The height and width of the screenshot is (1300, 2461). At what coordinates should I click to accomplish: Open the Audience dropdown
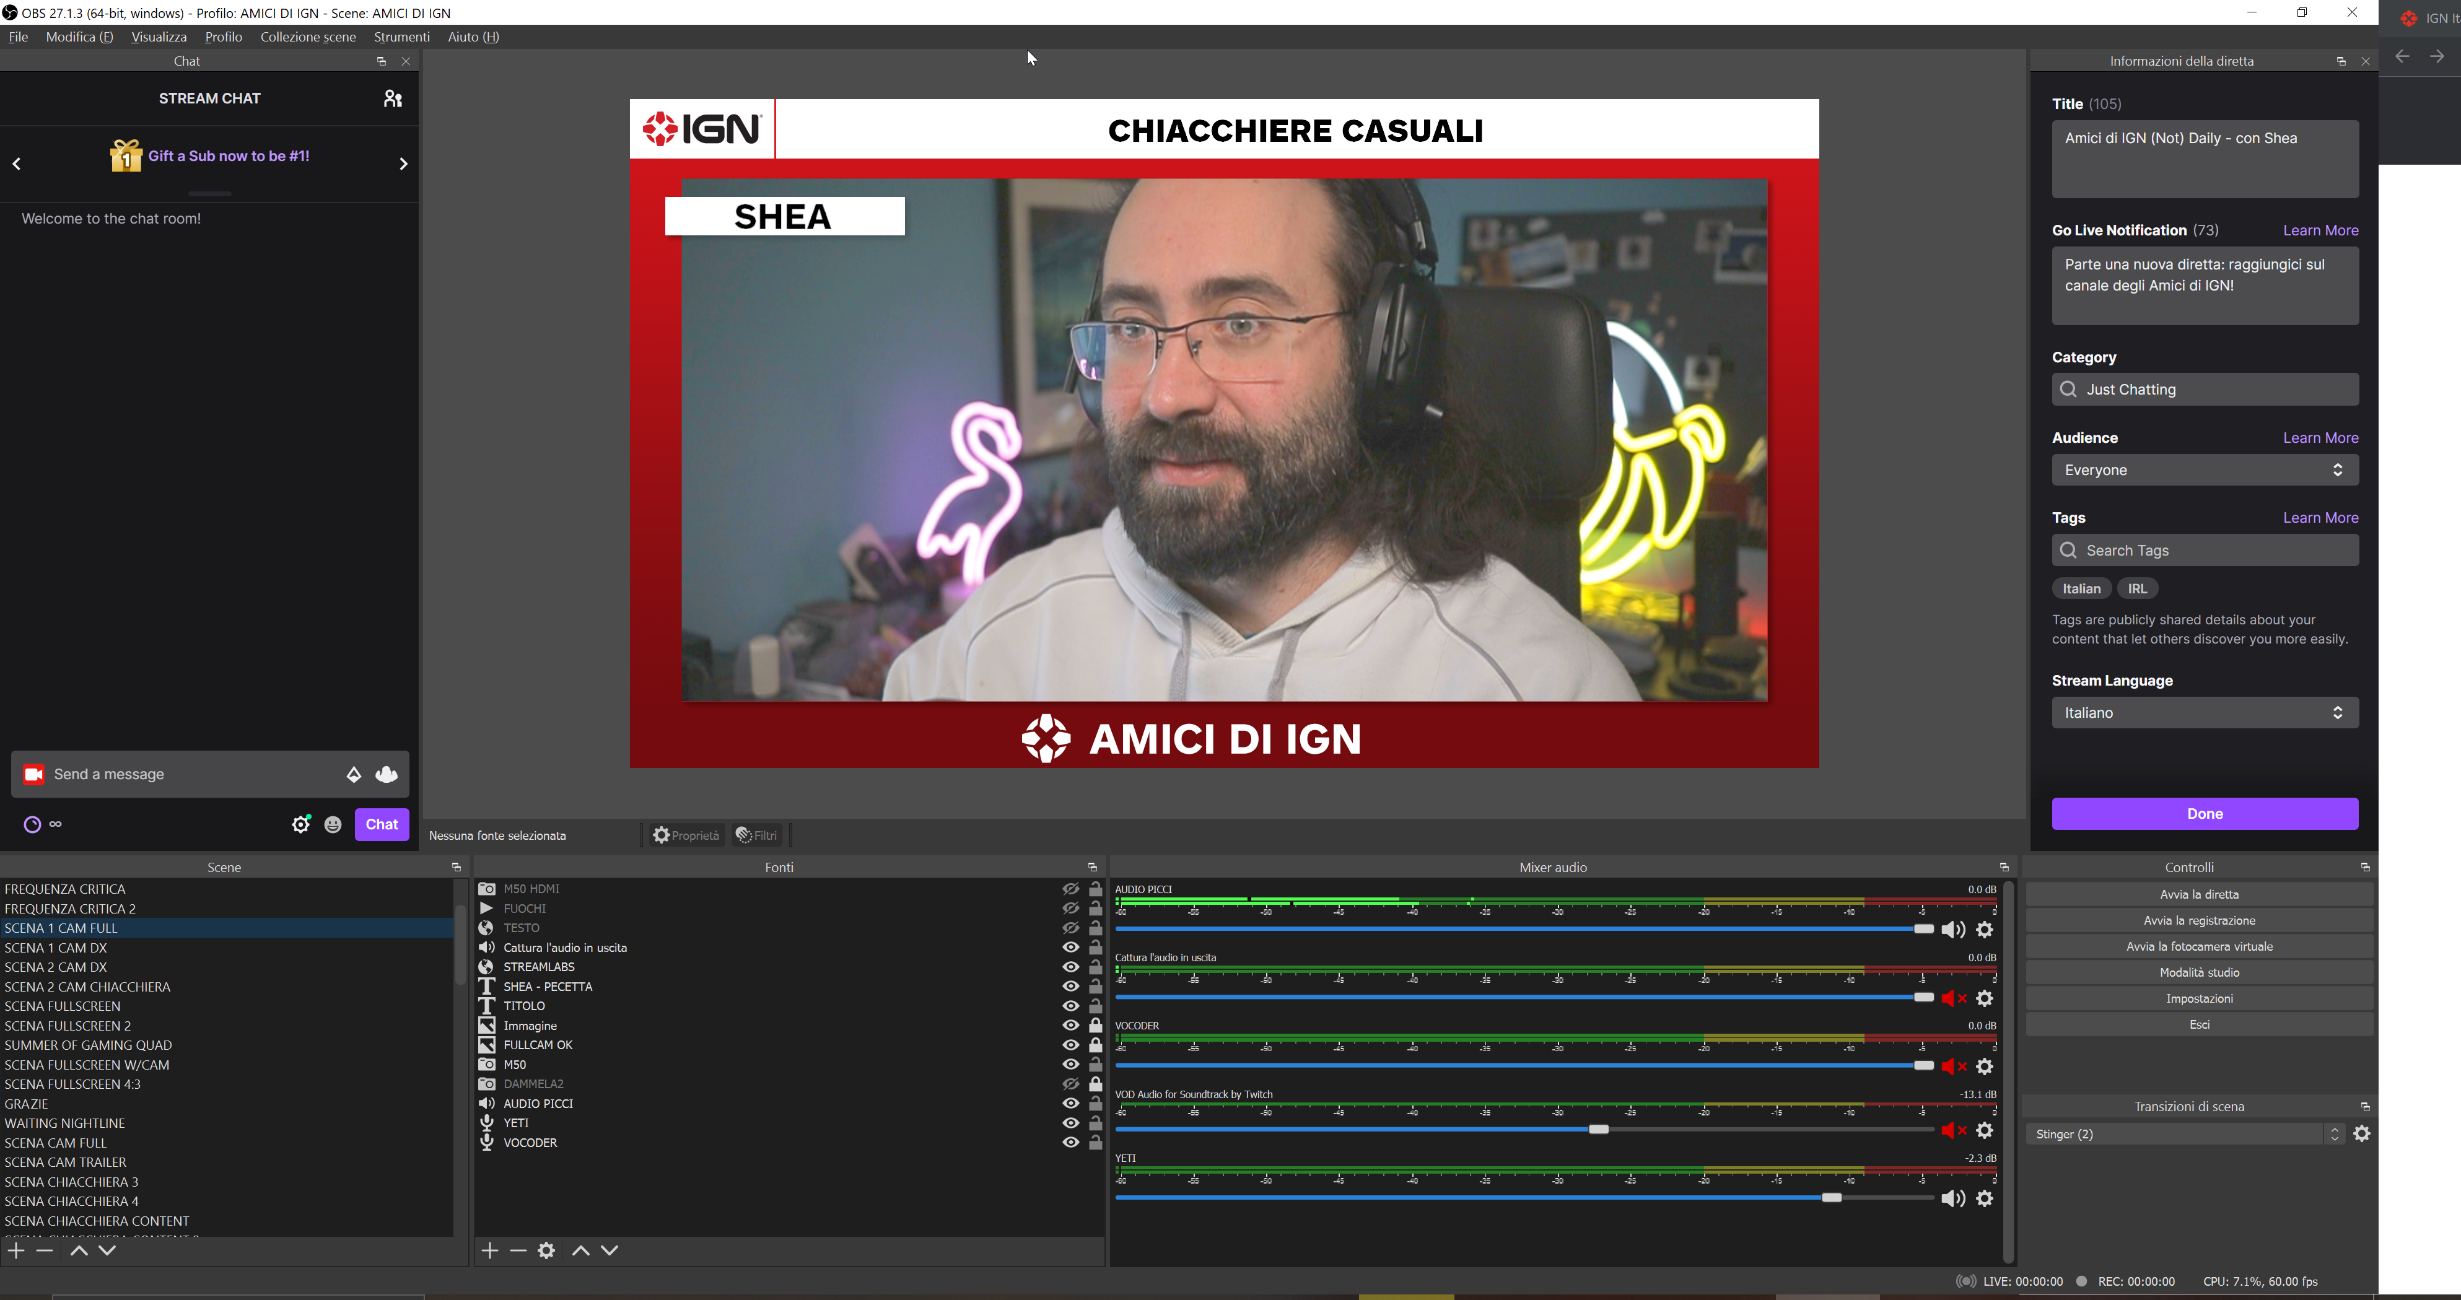pyautogui.click(x=2205, y=470)
